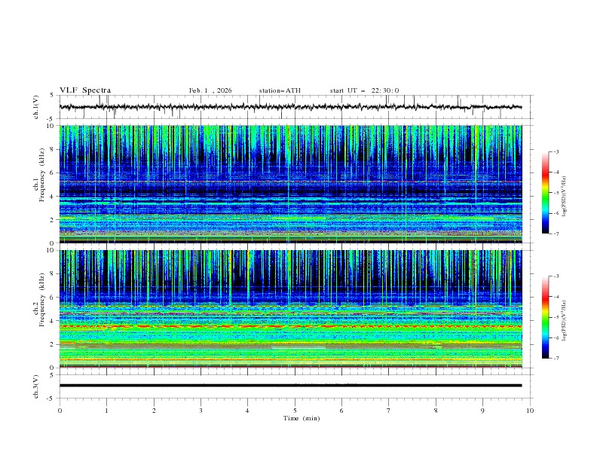Viewport: 597px width, 461px height.
Task: Select the "start UT = 22:30:0" text
Action: (x=364, y=90)
